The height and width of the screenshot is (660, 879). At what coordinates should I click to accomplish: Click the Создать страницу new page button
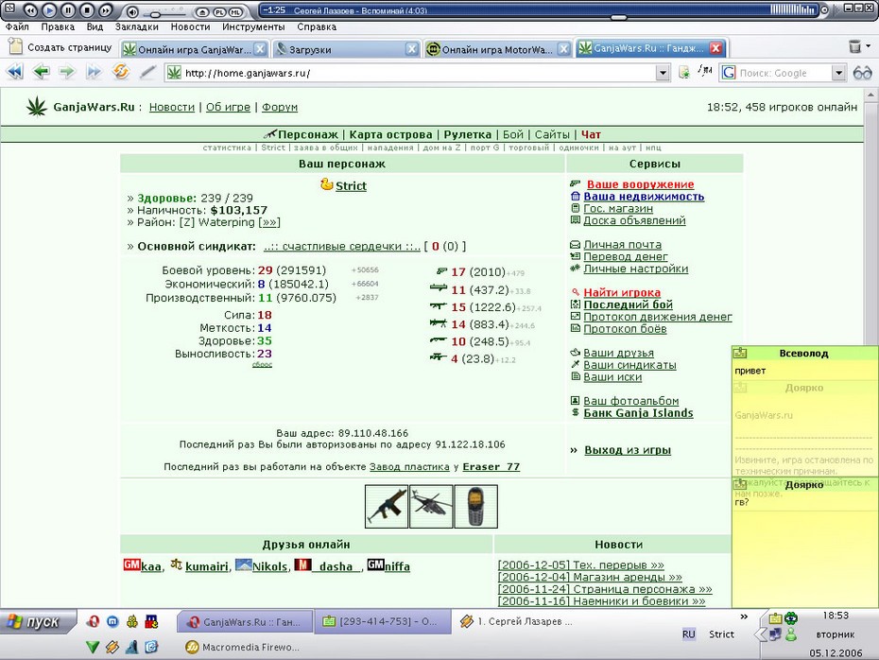[x=60, y=47]
